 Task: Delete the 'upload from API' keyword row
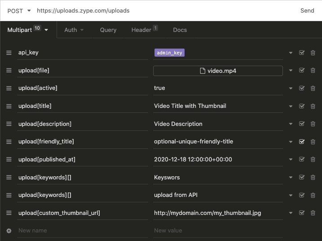tap(313, 195)
